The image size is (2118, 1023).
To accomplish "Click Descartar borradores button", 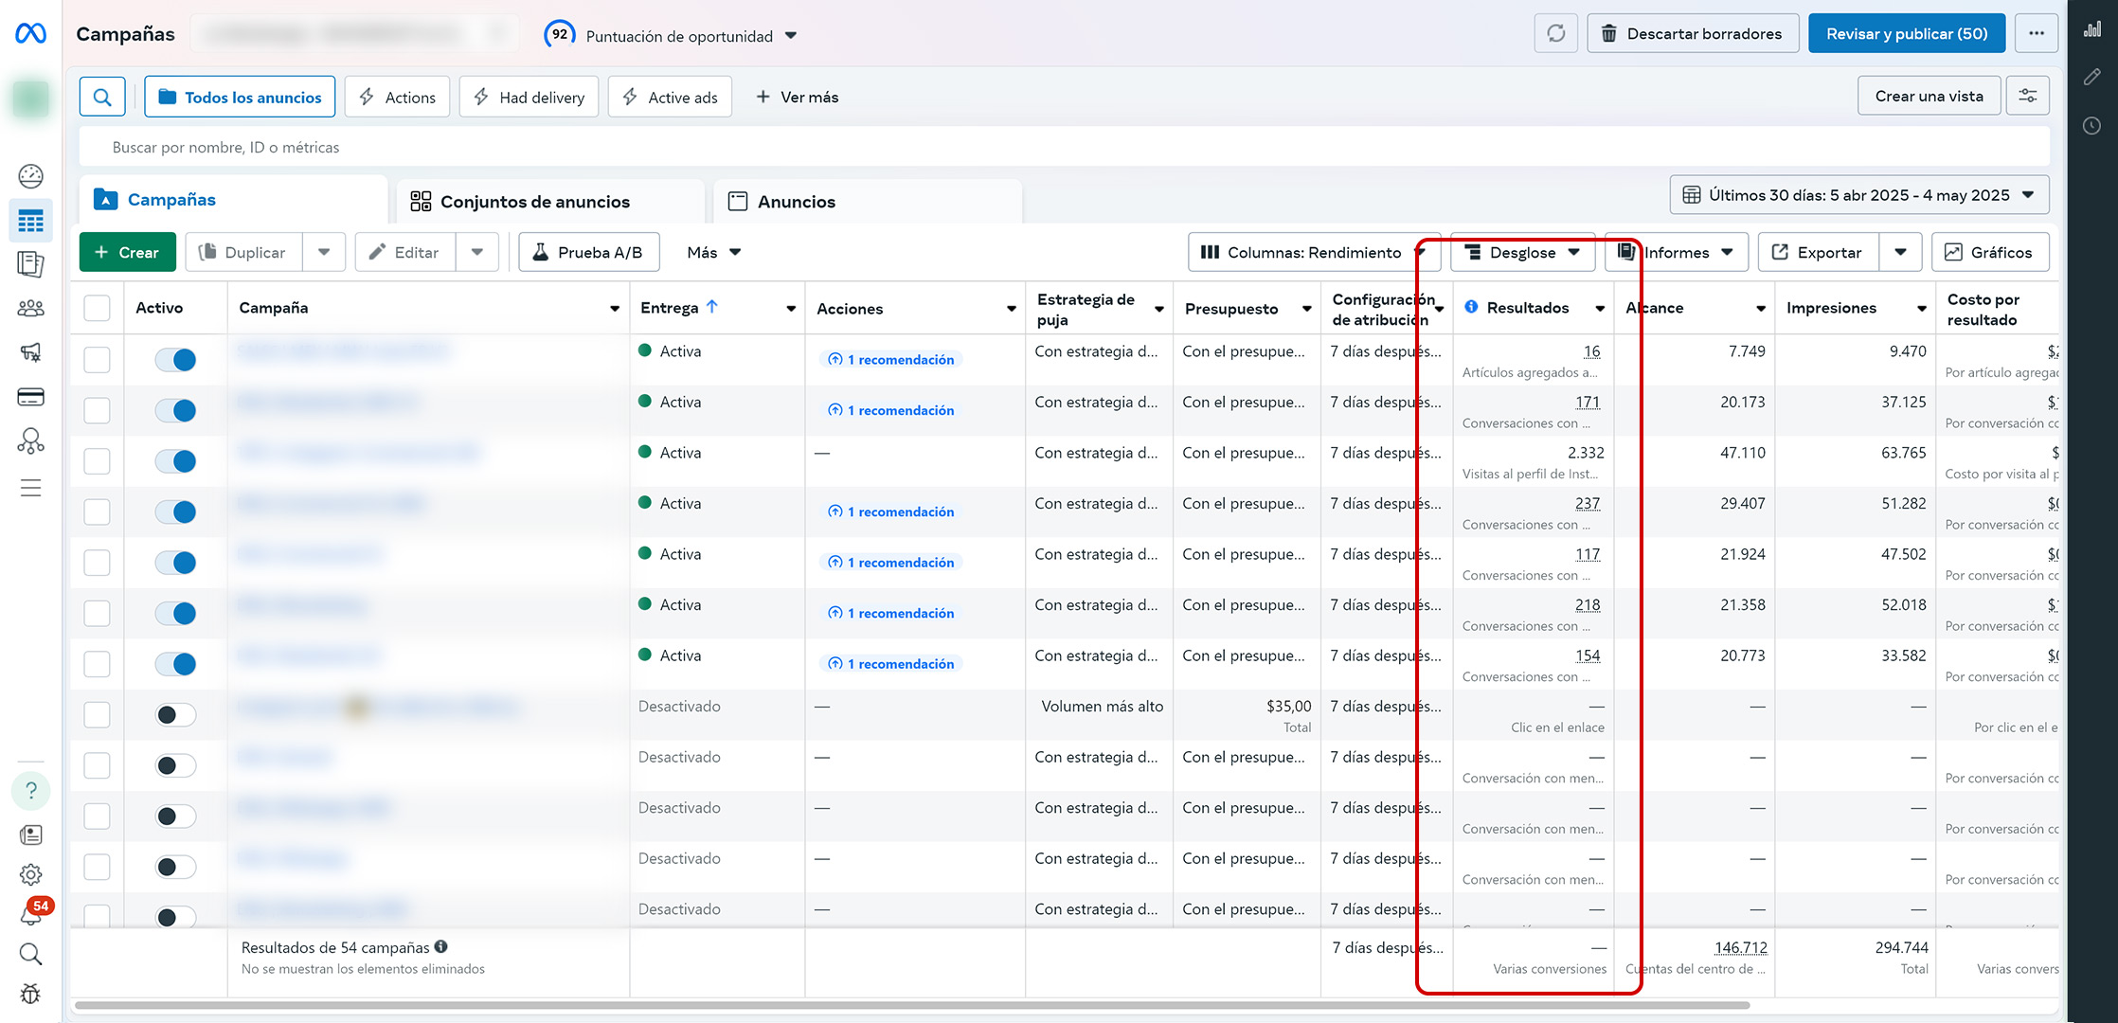I will (1693, 34).
